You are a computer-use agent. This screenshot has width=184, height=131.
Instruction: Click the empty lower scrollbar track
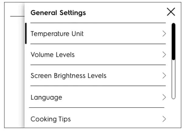(173, 79)
